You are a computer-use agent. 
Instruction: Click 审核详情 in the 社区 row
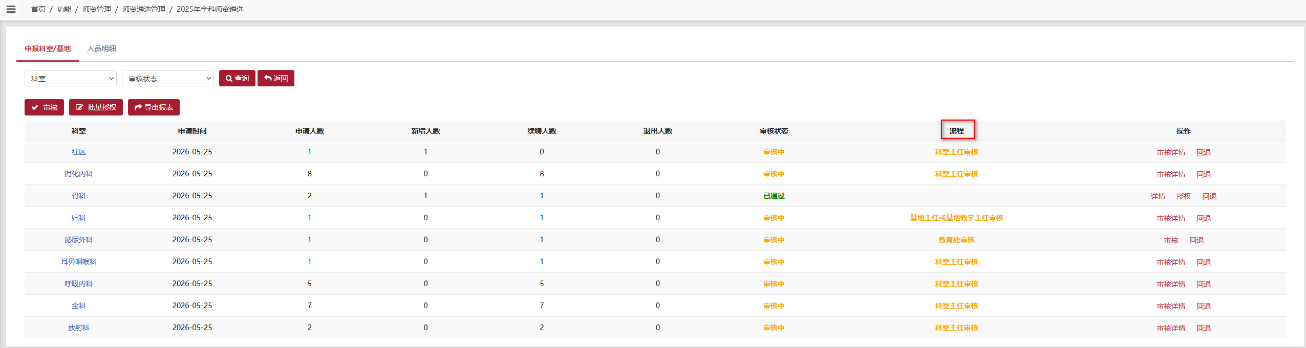[x=1171, y=152]
